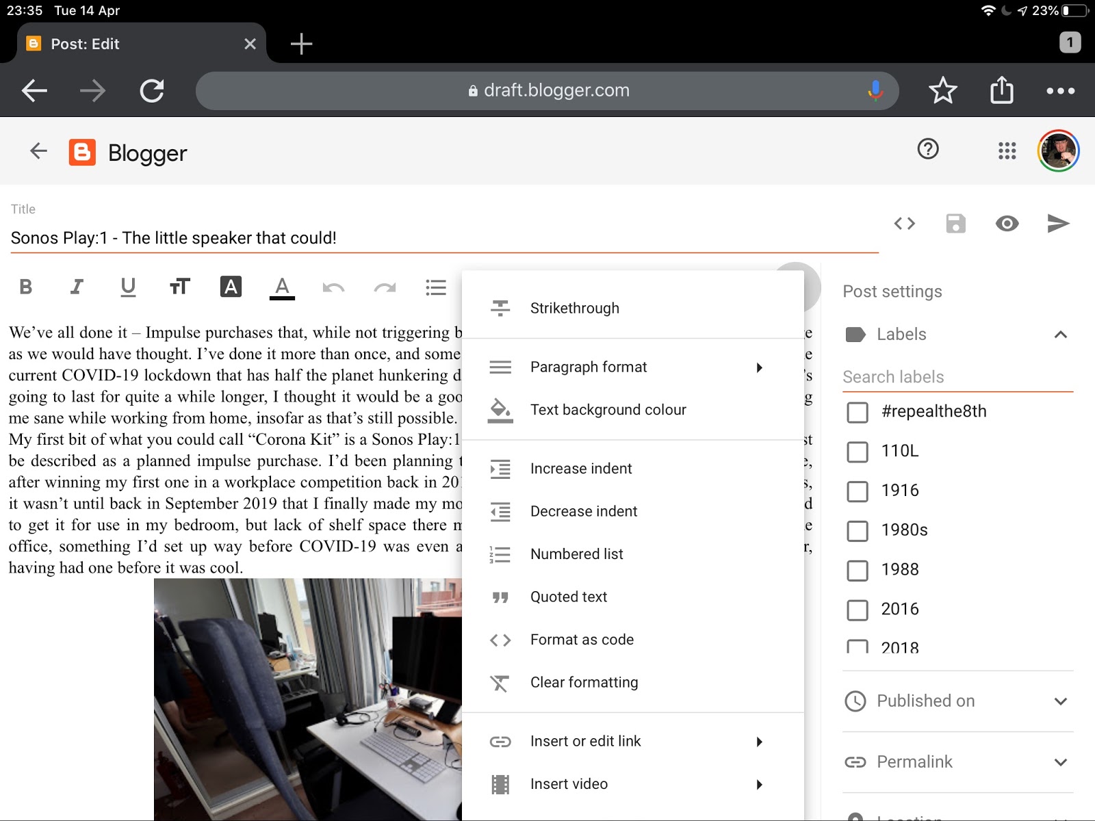This screenshot has height=821, width=1095.
Task: Insert a bulleted list
Action: tap(436, 287)
